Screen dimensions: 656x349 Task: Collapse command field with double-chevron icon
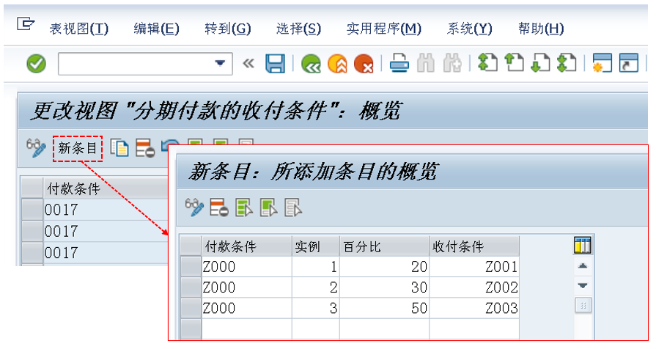(x=248, y=64)
